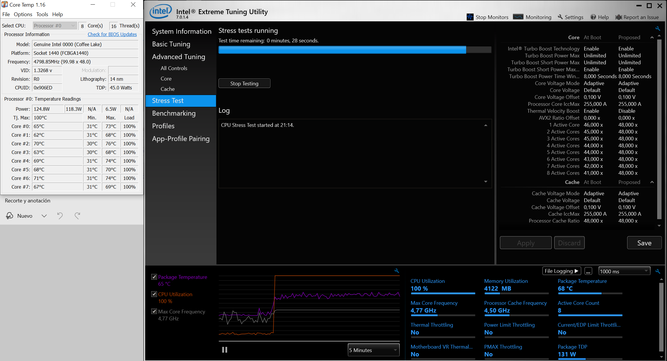Collapse the Core settings section chevron
This screenshot has width=667, height=361.
point(652,37)
